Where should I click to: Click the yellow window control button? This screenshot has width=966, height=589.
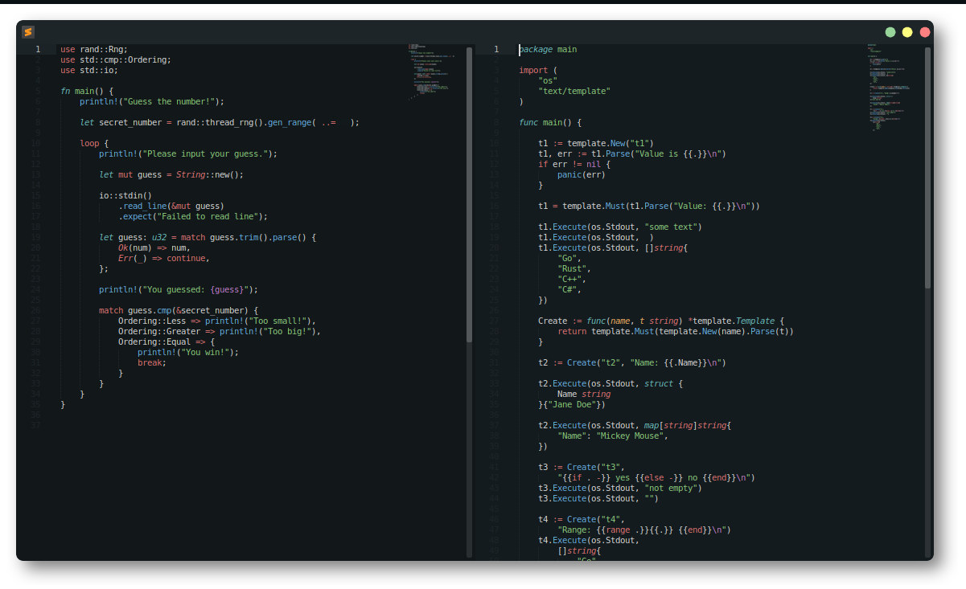pos(907,32)
